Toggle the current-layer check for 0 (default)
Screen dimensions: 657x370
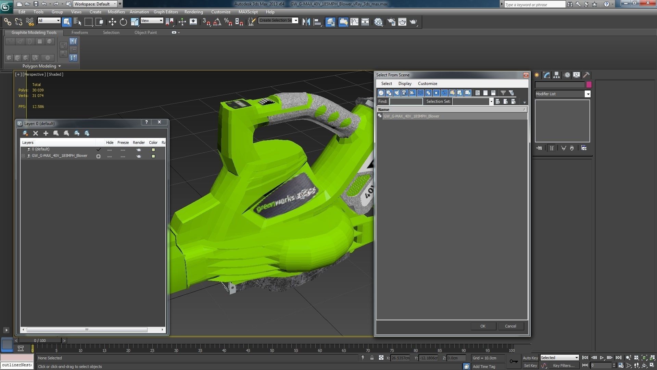99,149
